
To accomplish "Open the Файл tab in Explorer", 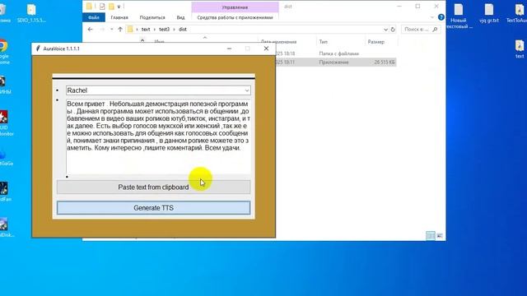I will click(x=93, y=17).
